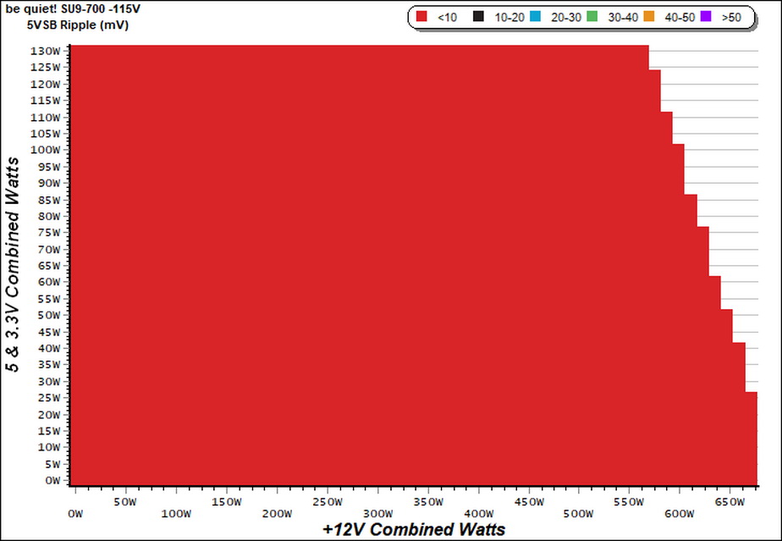Image resolution: width=782 pixels, height=541 pixels.
Task: Click the '200W' x-axis label
Action: tap(278, 514)
